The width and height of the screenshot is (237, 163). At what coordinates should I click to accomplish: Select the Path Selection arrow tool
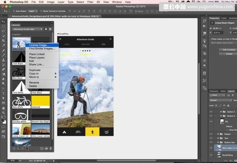point(3,98)
